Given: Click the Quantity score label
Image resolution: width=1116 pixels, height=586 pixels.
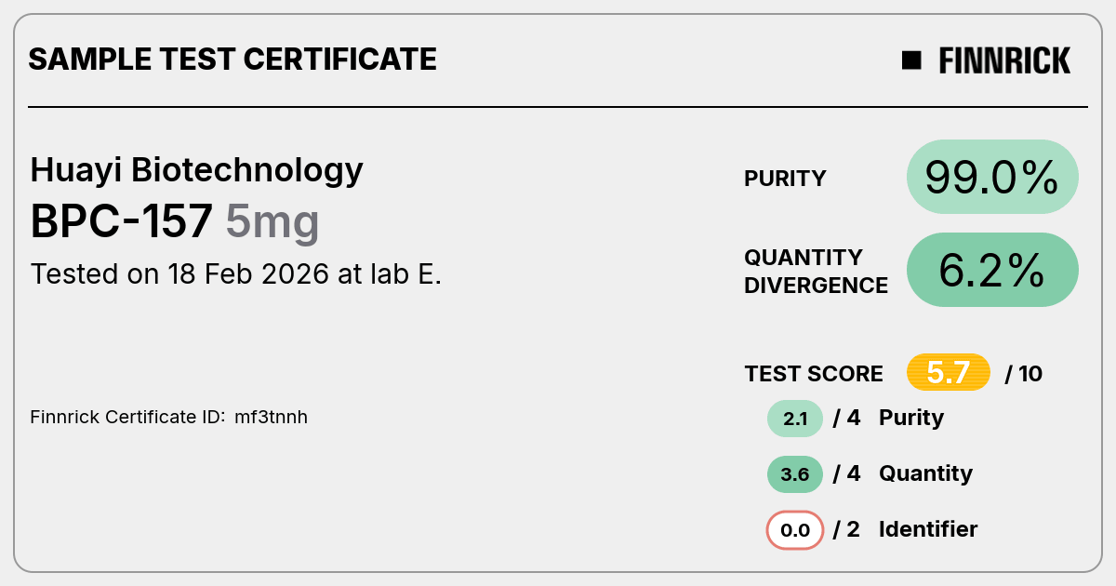Looking at the screenshot, I should point(925,474).
